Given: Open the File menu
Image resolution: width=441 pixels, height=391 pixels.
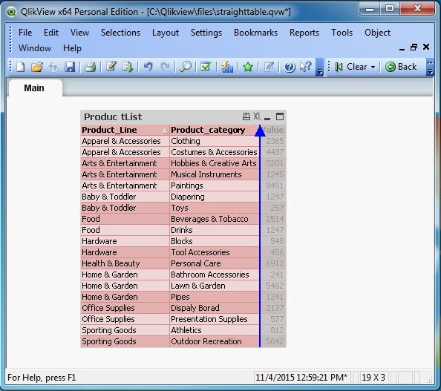Looking at the screenshot, I should 25,33.
